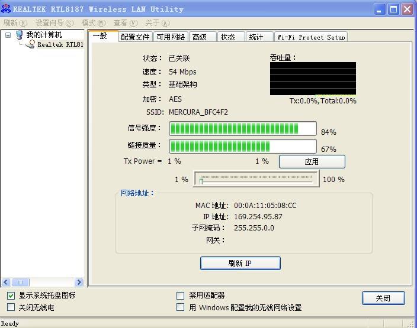The height and width of the screenshot is (328, 417).
Task: Open the 查看(V) menu
Action: pos(126,23)
